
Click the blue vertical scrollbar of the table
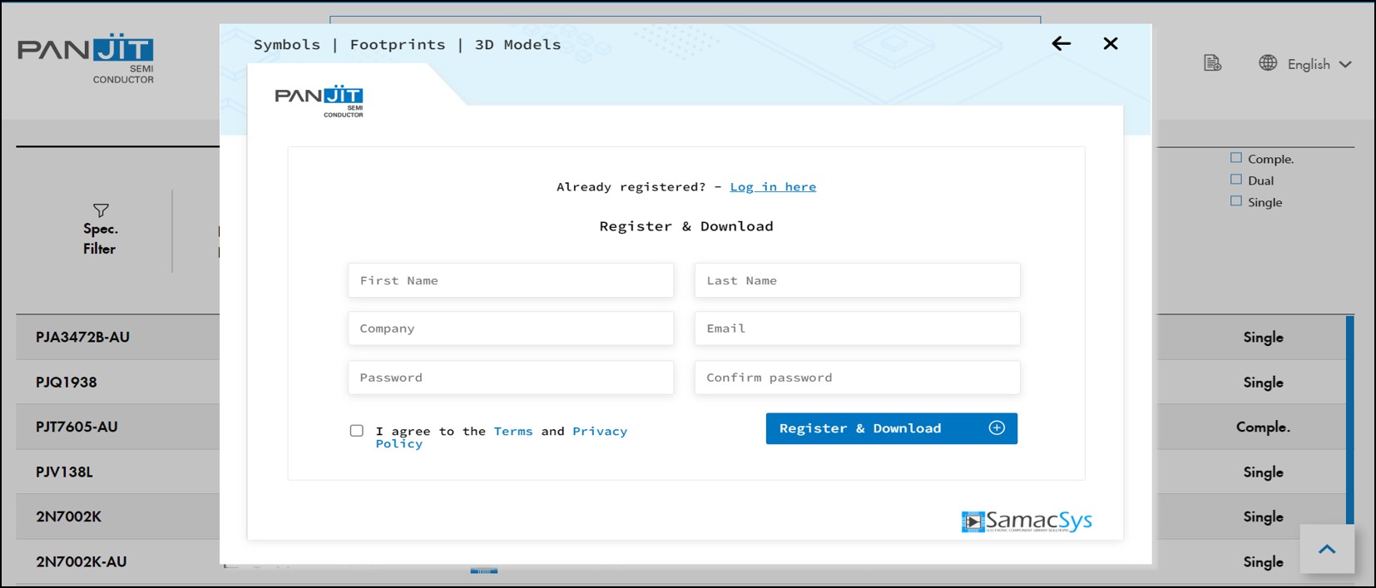pos(1349,420)
